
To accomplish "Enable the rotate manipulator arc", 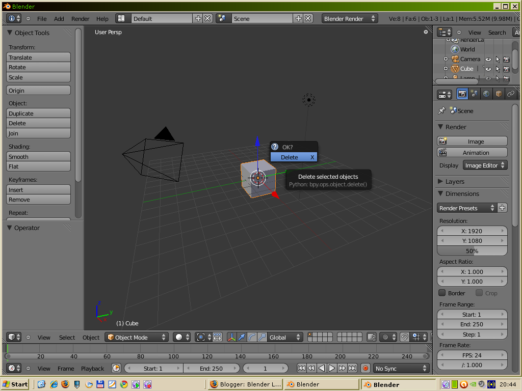I will (252, 337).
